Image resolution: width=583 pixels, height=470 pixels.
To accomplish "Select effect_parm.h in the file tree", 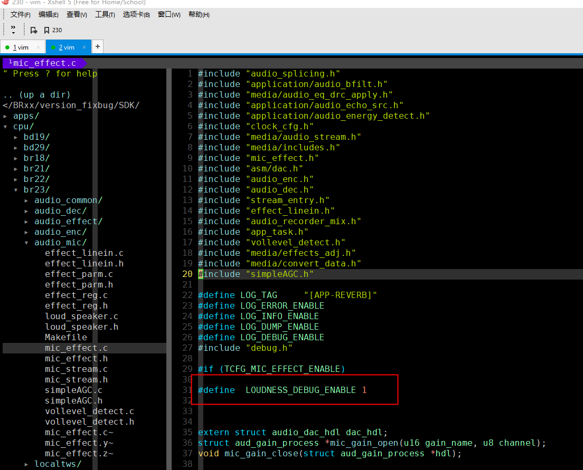I will (79, 285).
